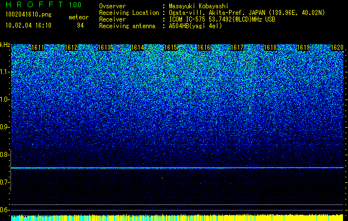
Task: Click the 1611 time marker
Action: tap(38, 48)
